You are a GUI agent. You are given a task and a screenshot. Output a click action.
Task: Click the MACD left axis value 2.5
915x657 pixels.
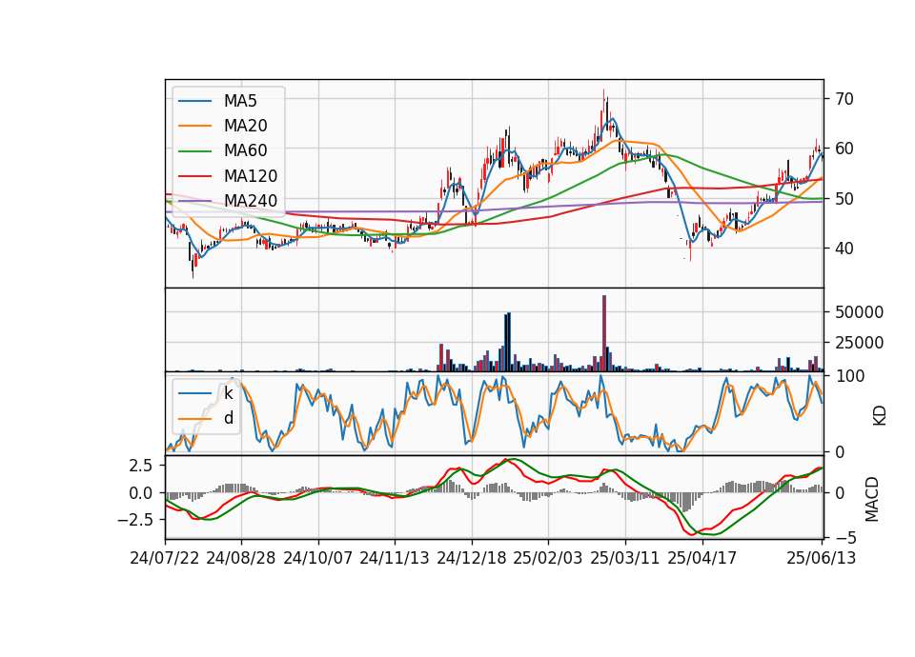point(140,466)
